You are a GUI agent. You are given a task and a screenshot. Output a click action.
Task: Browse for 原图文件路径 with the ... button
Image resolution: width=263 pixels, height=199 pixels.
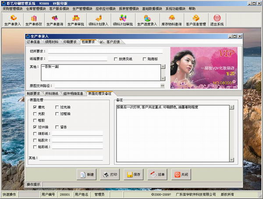(x=162, y=85)
